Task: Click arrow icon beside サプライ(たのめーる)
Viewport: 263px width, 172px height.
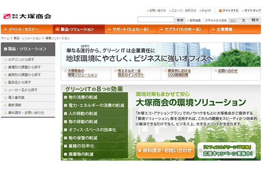Action: point(161,29)
